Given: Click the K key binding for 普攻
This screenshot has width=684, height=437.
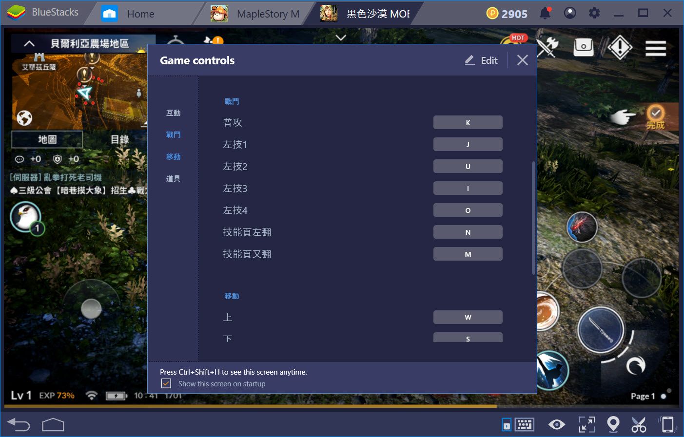Looking at the screenshot, I should click(468, 123).
